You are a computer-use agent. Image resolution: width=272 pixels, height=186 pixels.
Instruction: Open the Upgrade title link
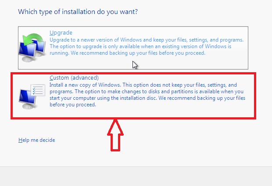click(x=61, y=32)
